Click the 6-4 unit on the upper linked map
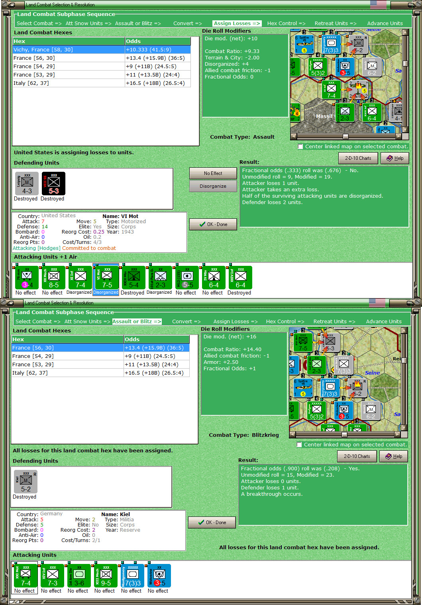Image resolution: width=422 pixels, height=605 pixels. [372, 112]
